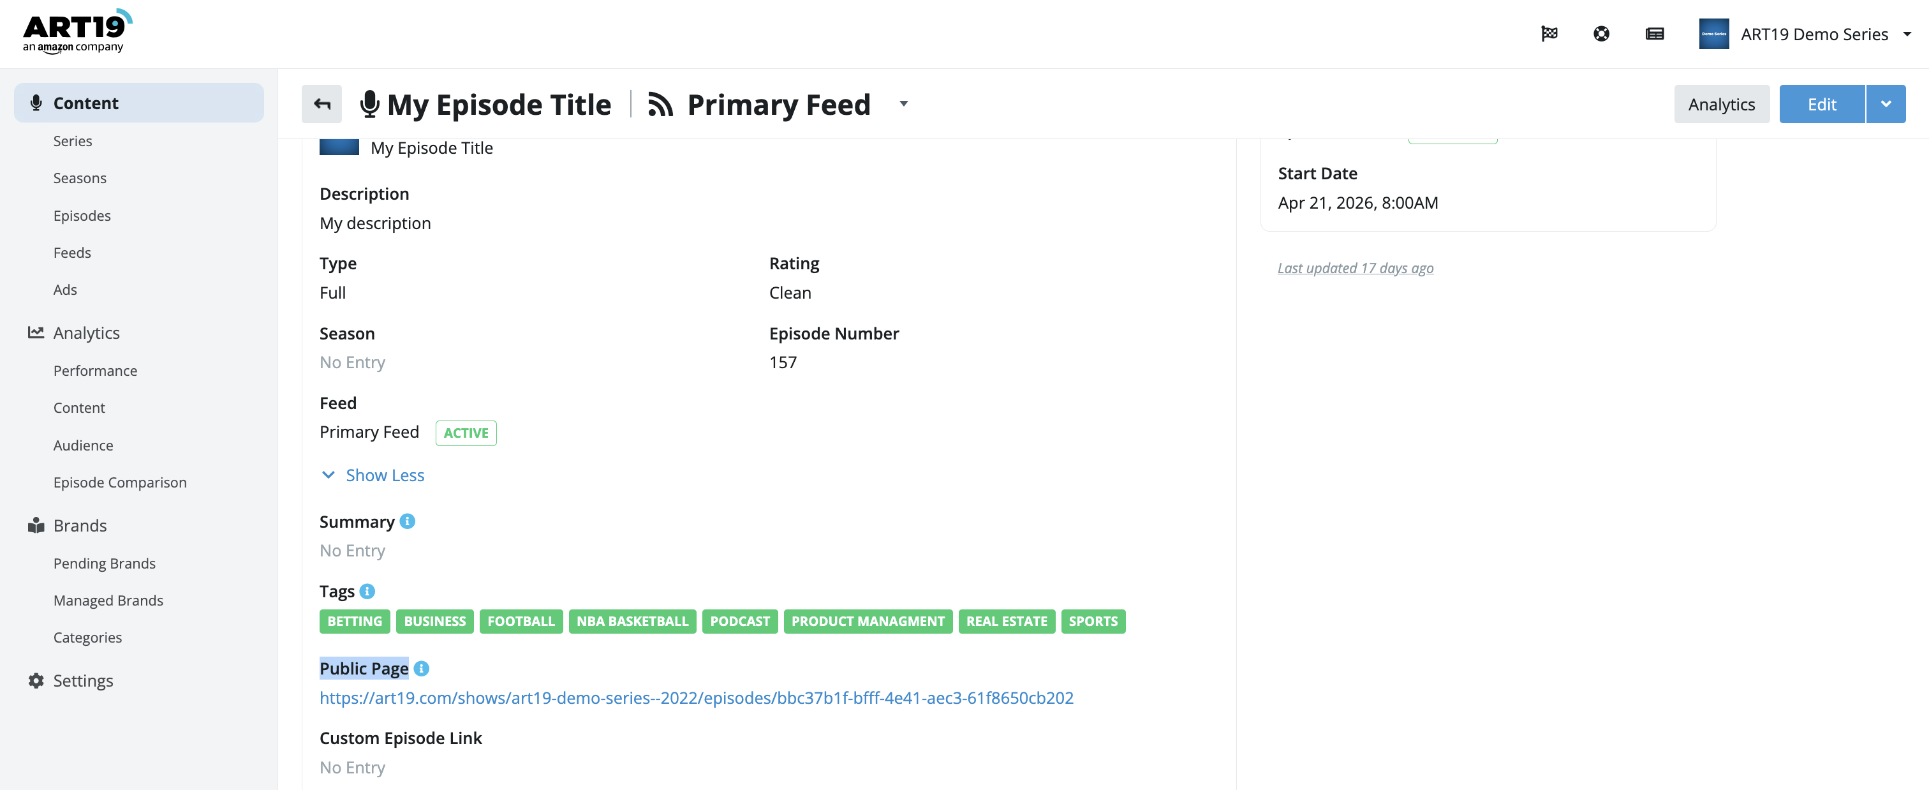Click the Tags info icon
The image size is (1929, 790).
coord(367,591)
